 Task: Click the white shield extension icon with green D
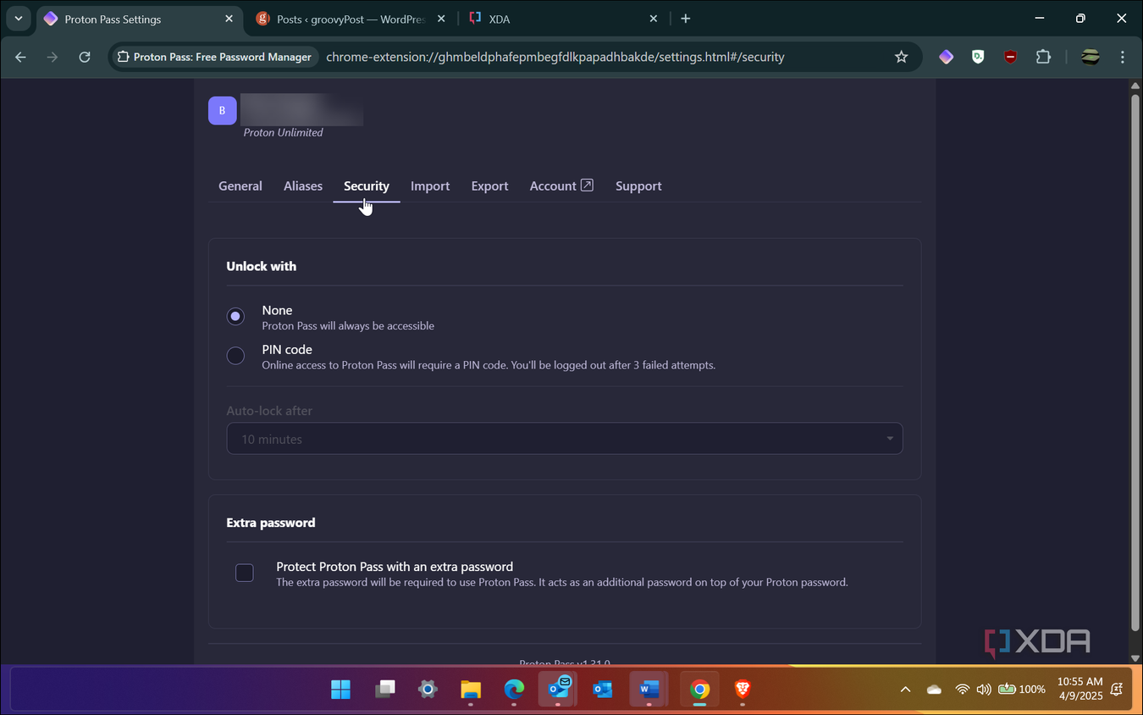[978, 57]
